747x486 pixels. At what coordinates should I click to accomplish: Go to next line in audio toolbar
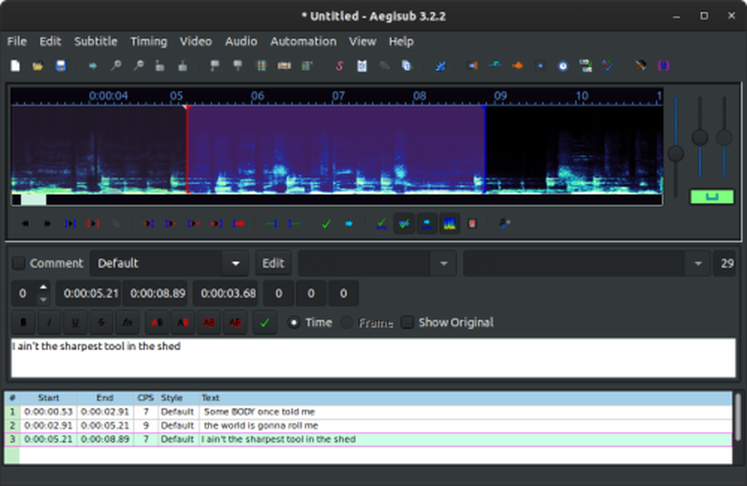[48, 224]
